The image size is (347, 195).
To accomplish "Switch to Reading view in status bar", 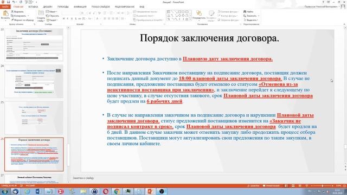I will pyautogui.click(x=300, y=186).
